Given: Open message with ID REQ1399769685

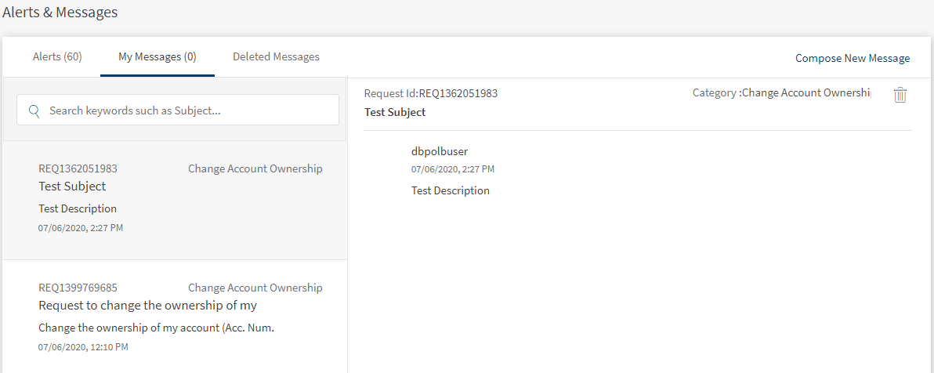Looking at the screenshot, I should pos(78,288).
